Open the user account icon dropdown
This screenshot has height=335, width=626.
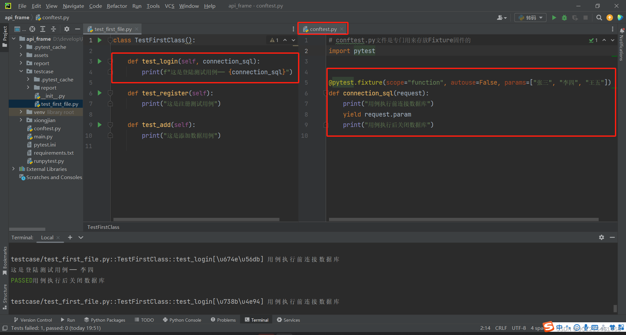(x=501, y=18)
